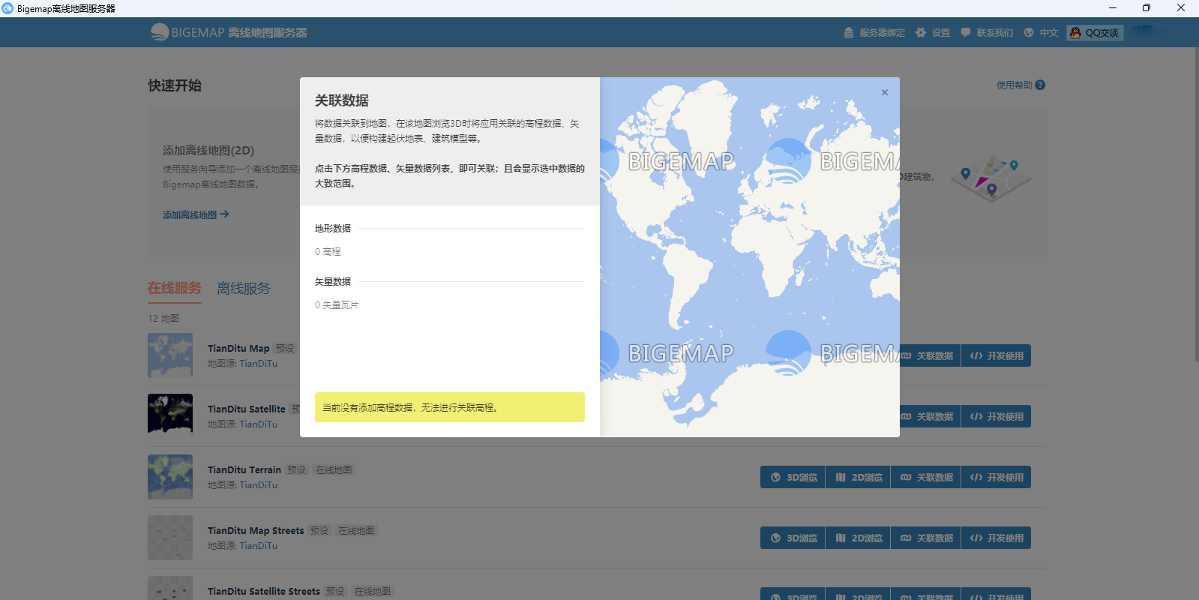Click TianDitu Terrain map thumbnail
The width and height of the screenshot is (1199, 600).
point(170,477)
